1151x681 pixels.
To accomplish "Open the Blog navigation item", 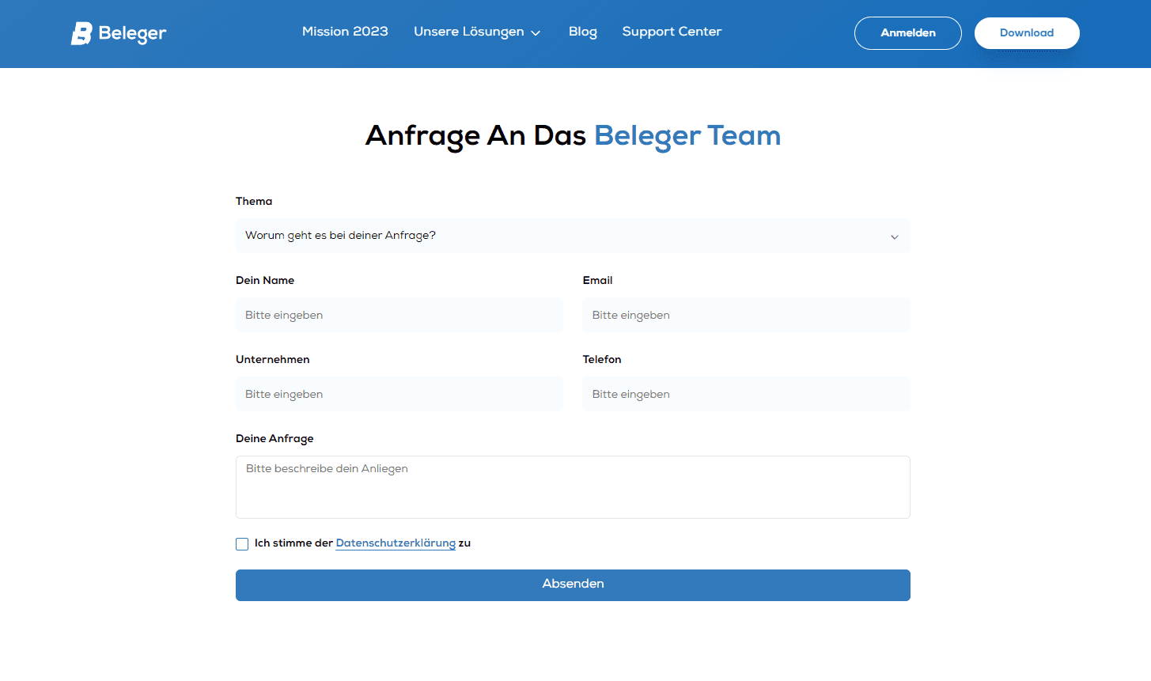I will pyautogui.click(x=582, y=32).
